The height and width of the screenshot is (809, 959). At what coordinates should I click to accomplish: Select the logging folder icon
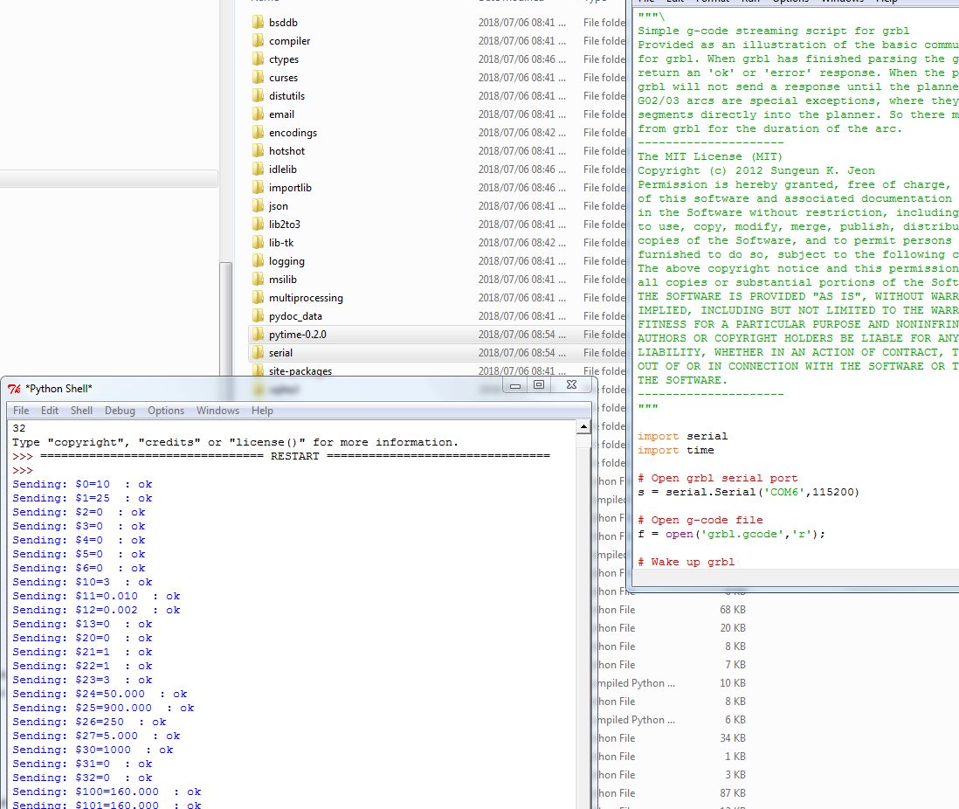pyautogui.click(x=259, y=261)
